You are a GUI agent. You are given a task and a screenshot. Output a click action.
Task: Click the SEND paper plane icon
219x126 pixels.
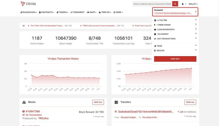click(155, 46)
